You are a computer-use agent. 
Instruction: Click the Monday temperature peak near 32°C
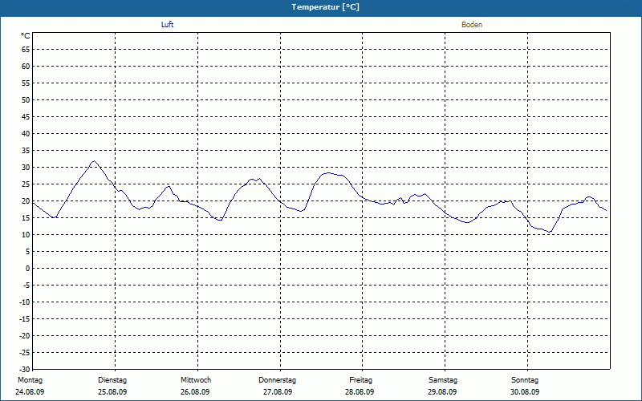tap(94, 161)
